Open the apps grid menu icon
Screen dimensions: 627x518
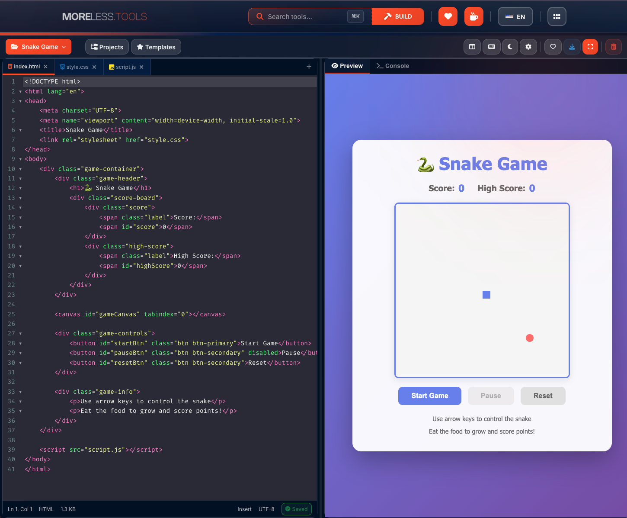(x=557, y=16)
